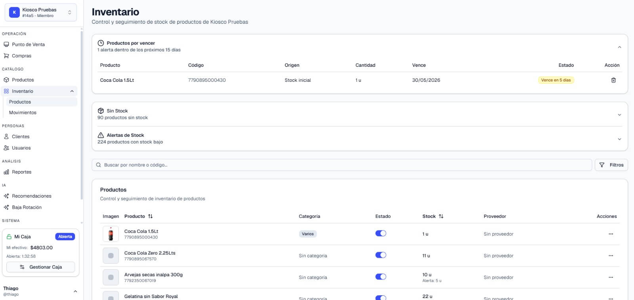Click the code 7790895000430 in expiring products
Viewport: 634px width, 300px height.
pos(207,80)
